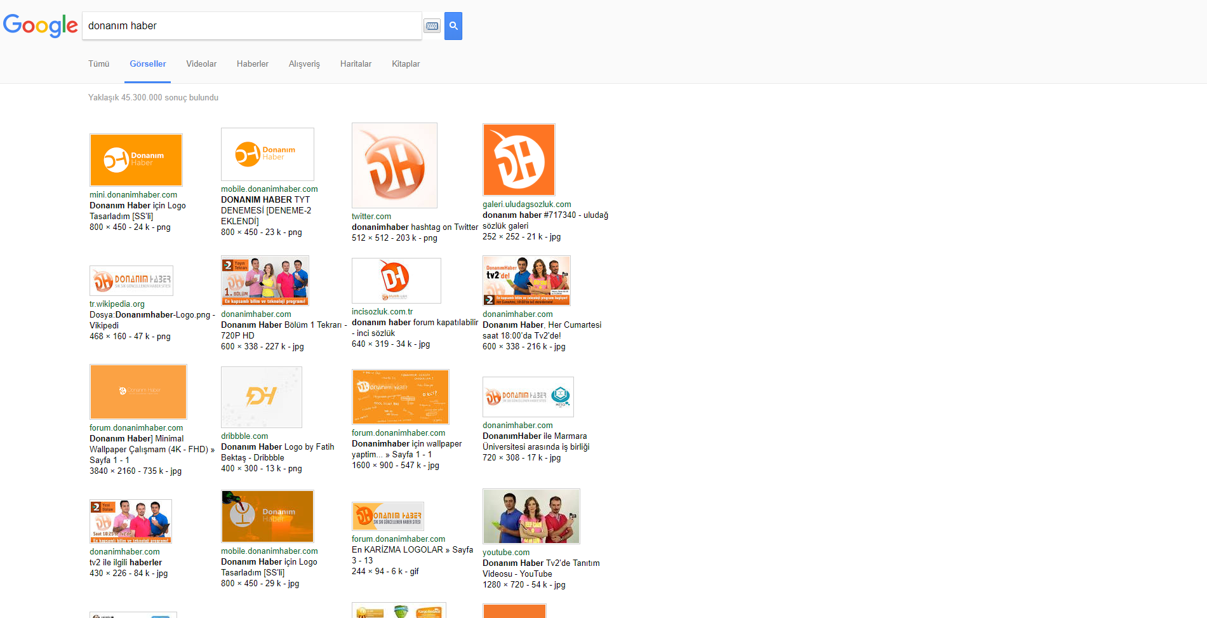Open 'Donanım Haber, Her Cumartesi' title
Screen dimensions: 1207x618
click(542, 330)
